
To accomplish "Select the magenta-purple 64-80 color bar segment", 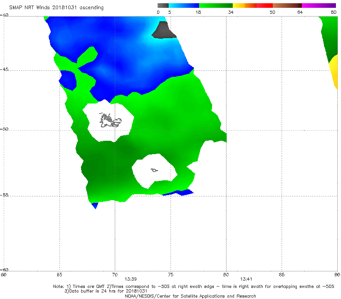I will [319, 6].
